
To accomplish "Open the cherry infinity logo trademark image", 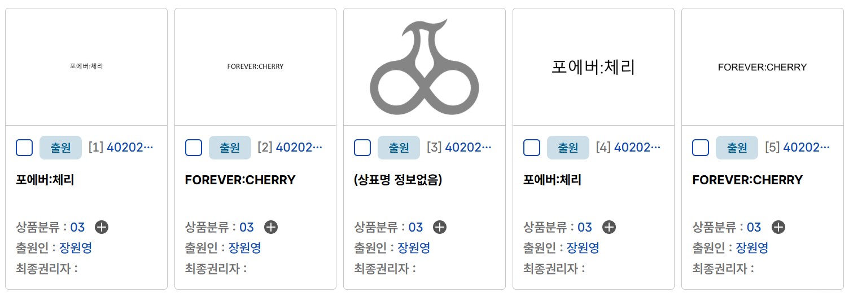I will [424, 66].
